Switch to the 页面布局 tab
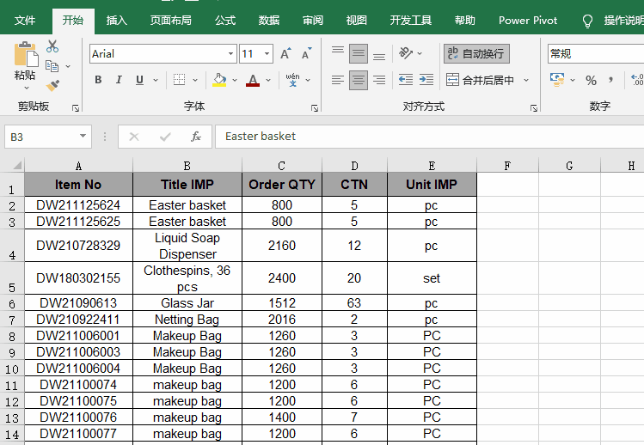Viewport: 644px width, 445px height. tap(170, 21)
